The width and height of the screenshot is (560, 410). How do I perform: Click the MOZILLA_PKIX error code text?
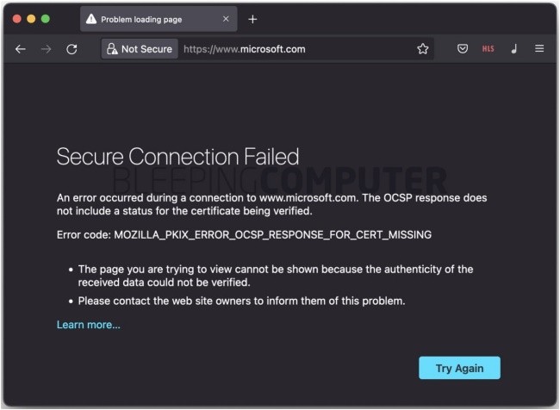tap(273, 234)
